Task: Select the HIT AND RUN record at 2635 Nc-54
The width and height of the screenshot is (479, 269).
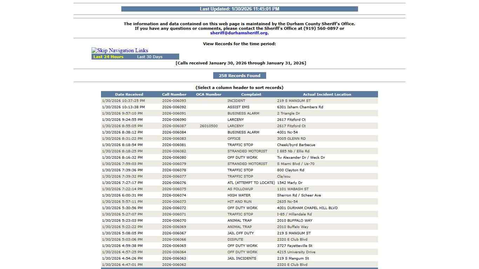Action: pyautogui.click(x=239, y=201)
